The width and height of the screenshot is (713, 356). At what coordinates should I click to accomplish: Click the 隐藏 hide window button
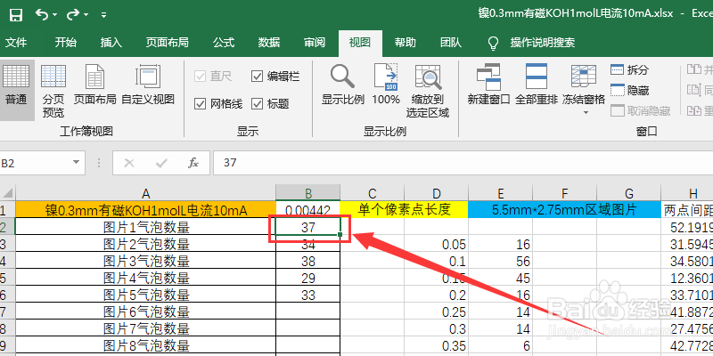click(630, 91)
